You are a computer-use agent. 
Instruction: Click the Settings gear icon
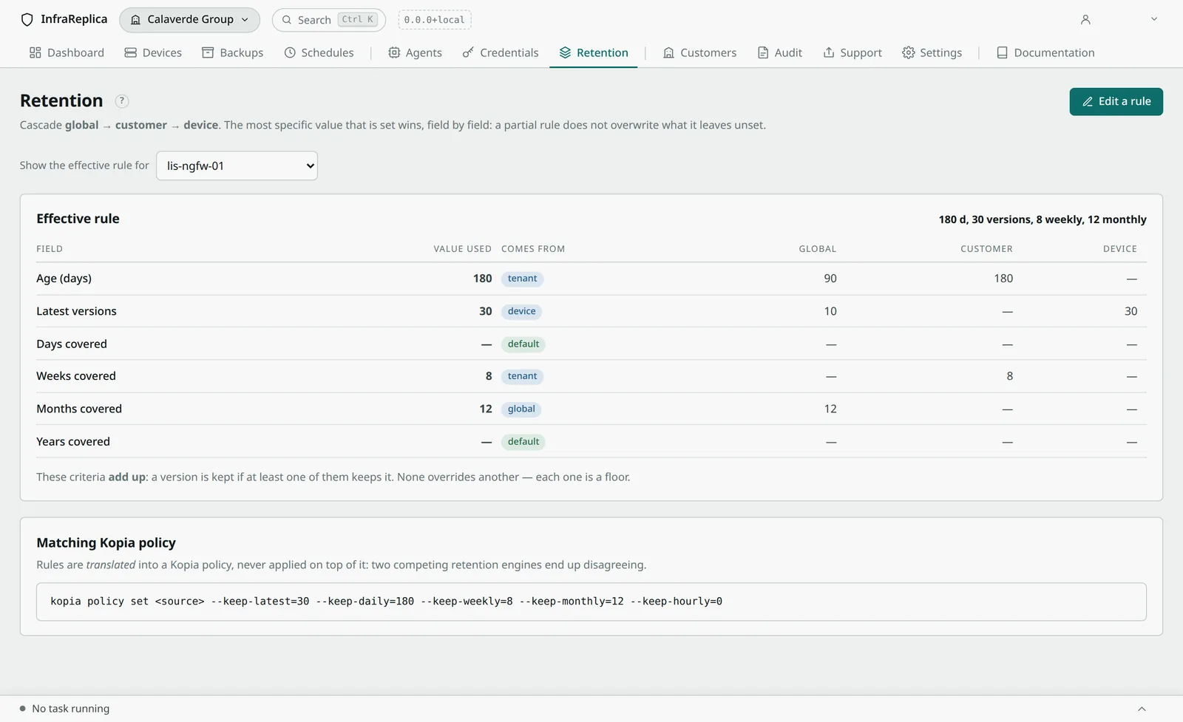coord(909,52)
